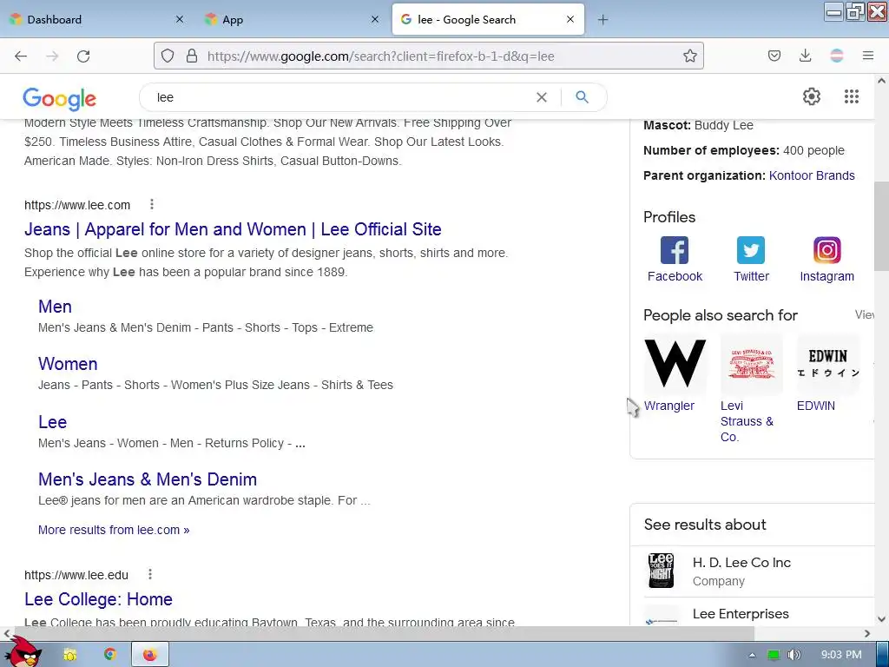Viewport: 889px width, 667px height.
Task: Close the Dashboard tab
Action: click(x=179, y=19)
